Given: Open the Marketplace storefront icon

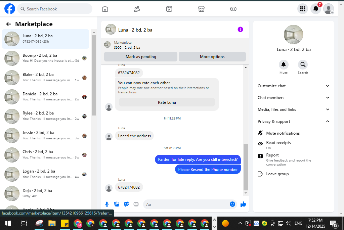Looking at the screenshot, I should [201, 9].
